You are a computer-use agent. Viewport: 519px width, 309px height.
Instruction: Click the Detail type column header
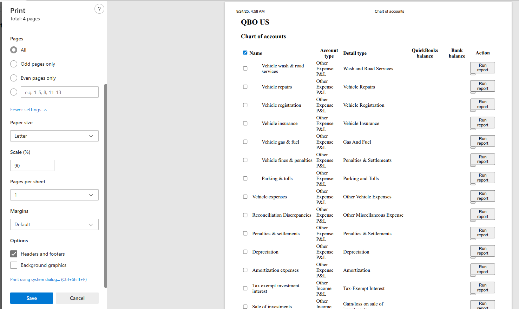pyautogui.click(x=355, y=53)
